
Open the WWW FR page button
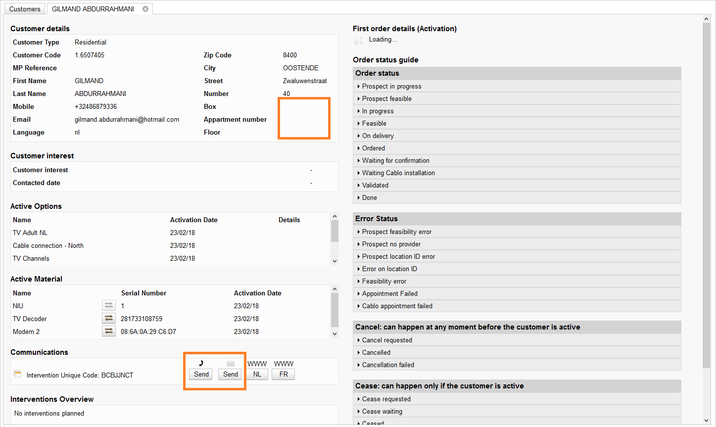[x=284, y=374]
